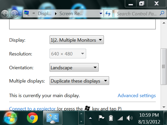Minimize the Screen Resolution window
The width and height of the screenshot is (167, 125).
130,4
